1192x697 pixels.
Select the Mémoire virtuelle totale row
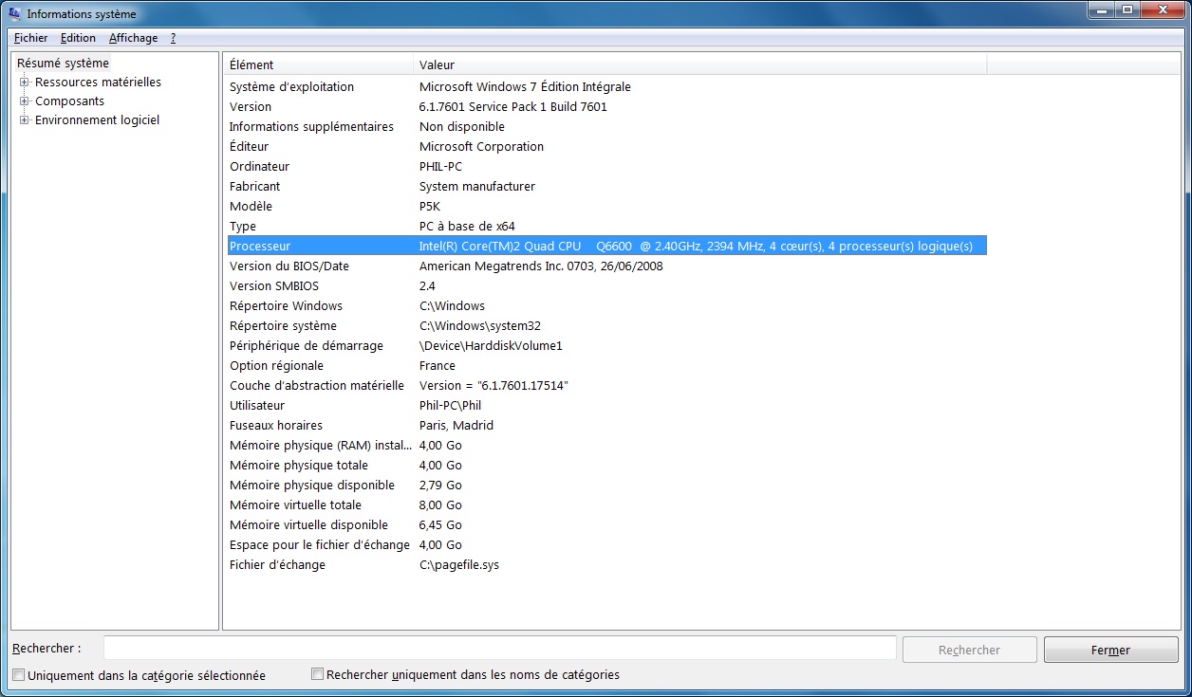click(x=605, y=504)
